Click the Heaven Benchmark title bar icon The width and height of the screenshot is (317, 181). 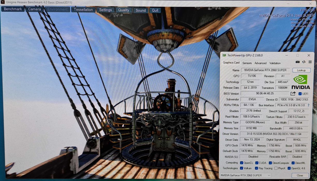pyautogui.click(x=3, y=3)
